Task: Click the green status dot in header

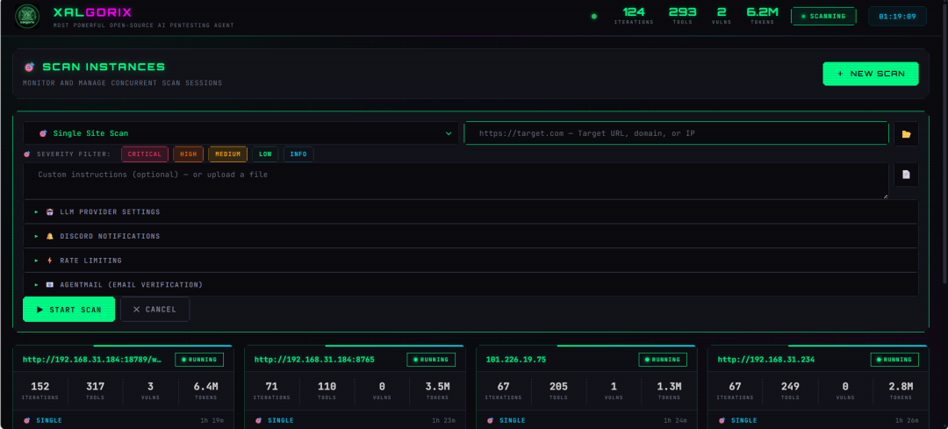Action: click(x=593, y=17)
